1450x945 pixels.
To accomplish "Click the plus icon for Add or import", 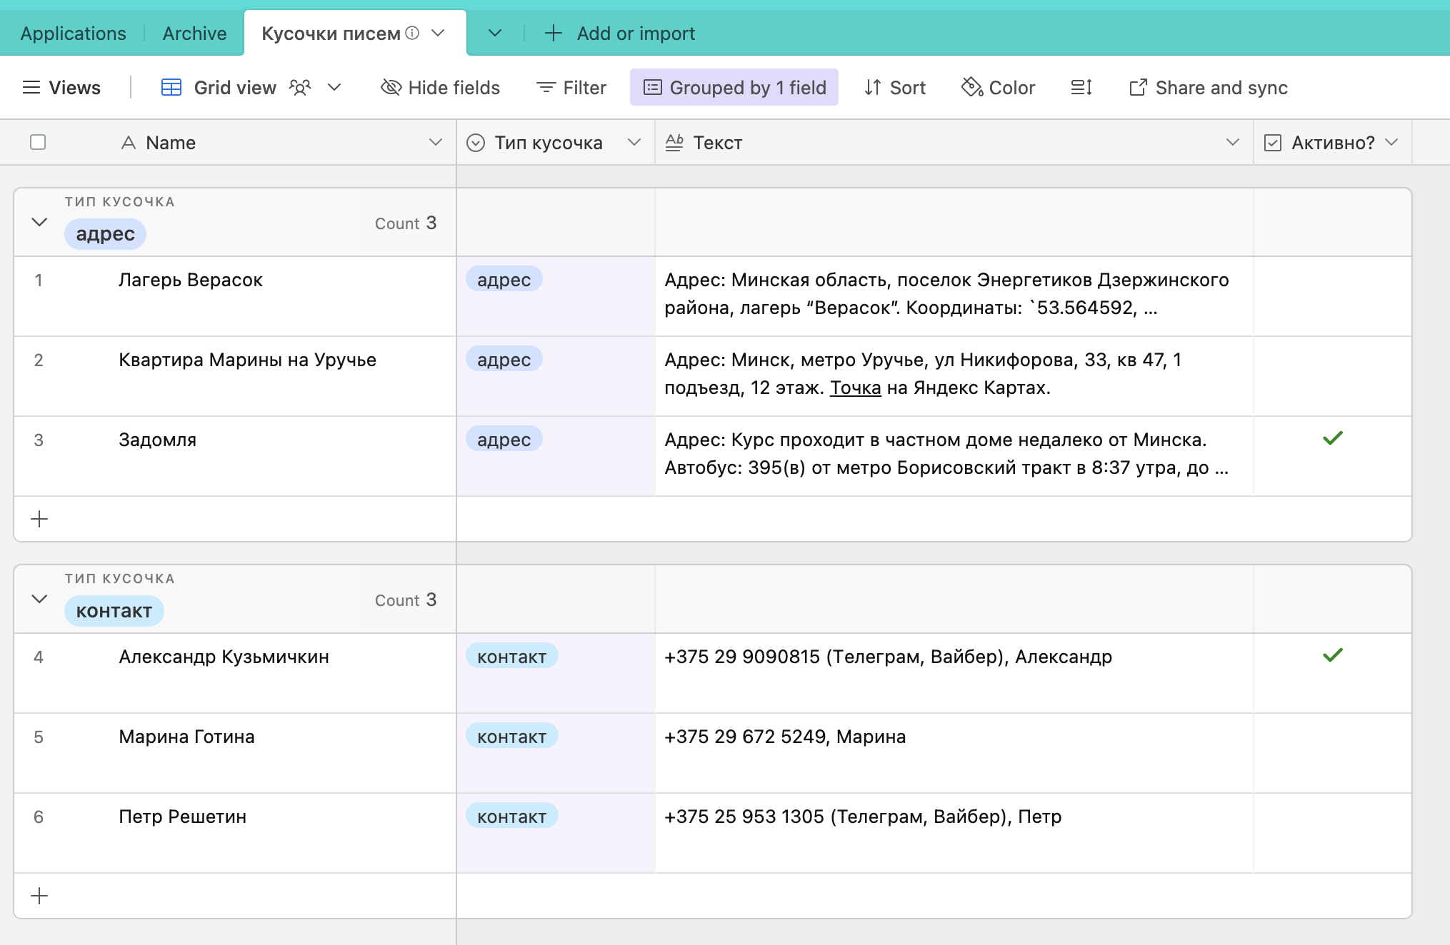I will 554,33.
